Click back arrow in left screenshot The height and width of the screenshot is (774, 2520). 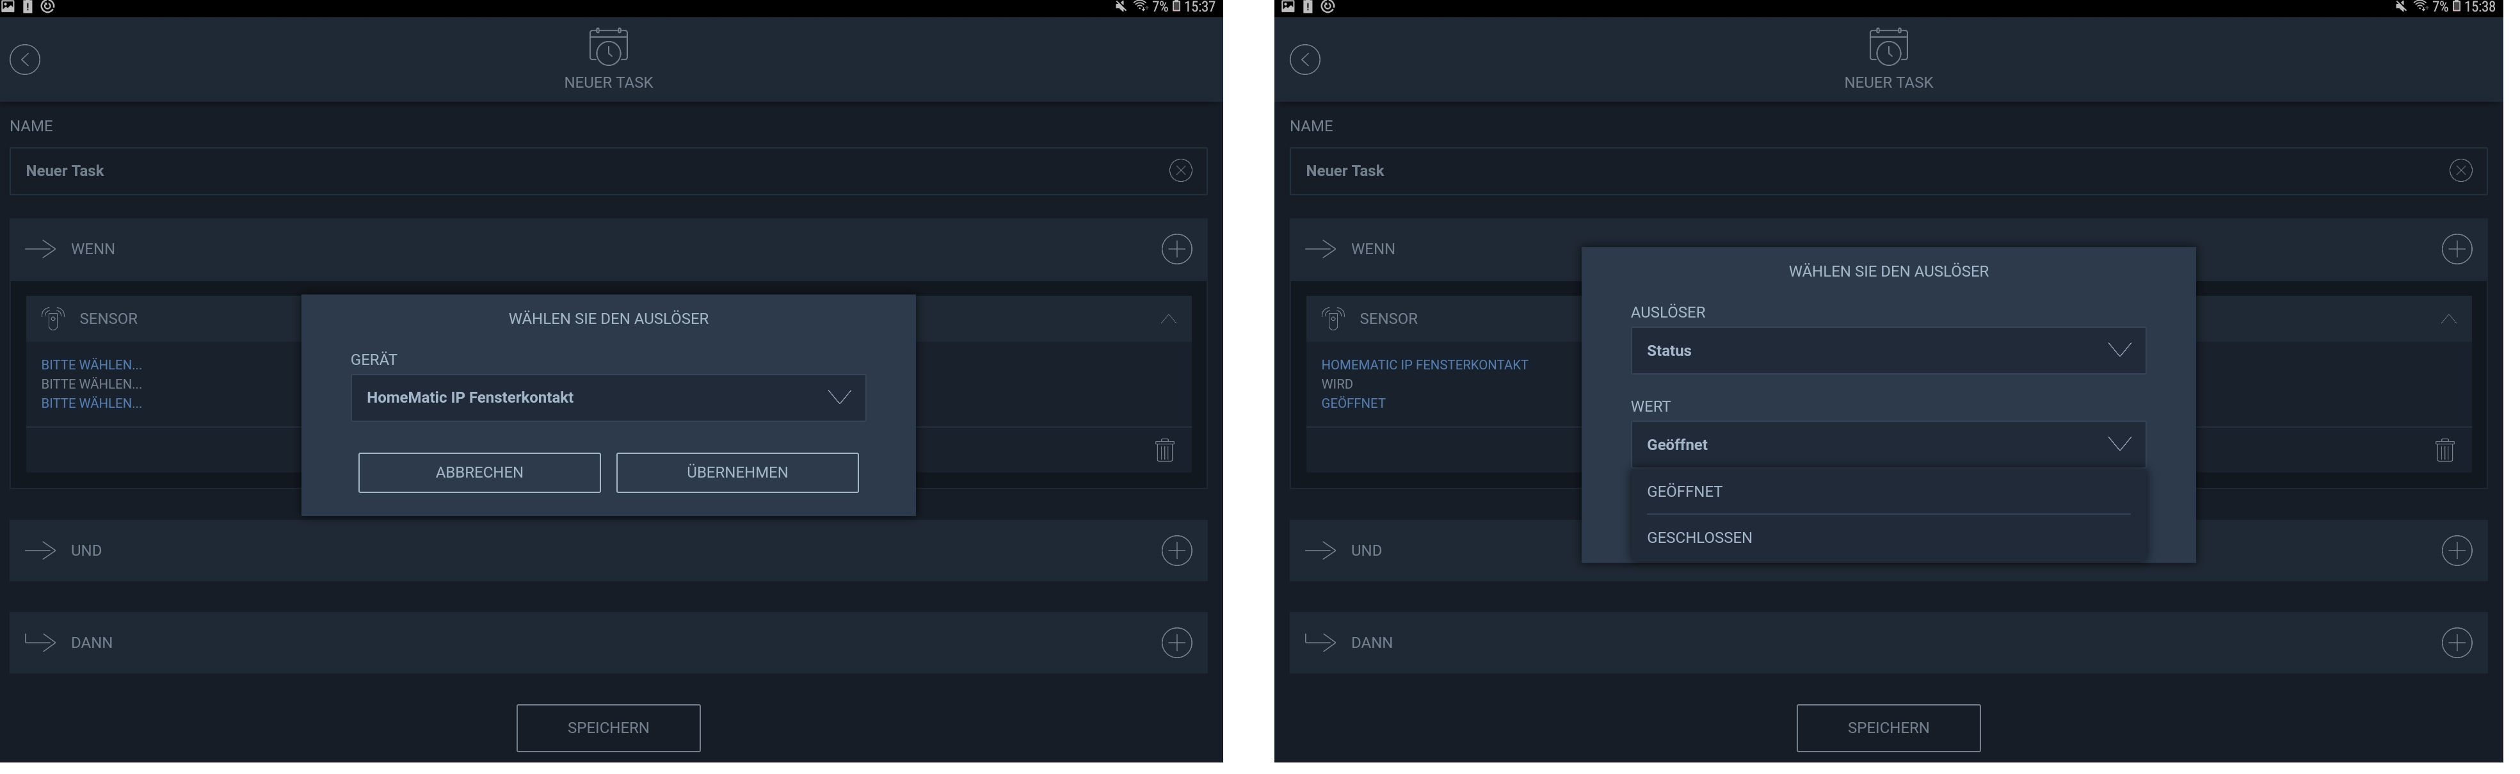click(x=26, y=60)
